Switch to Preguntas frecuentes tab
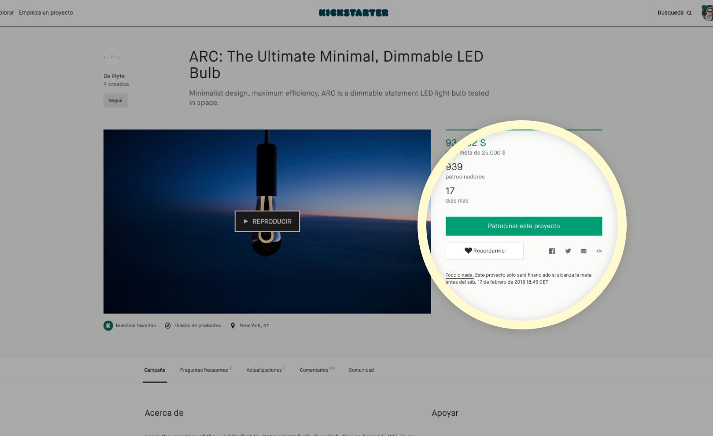The width and height of the screenshot is (713, 436). pos(204,370)
